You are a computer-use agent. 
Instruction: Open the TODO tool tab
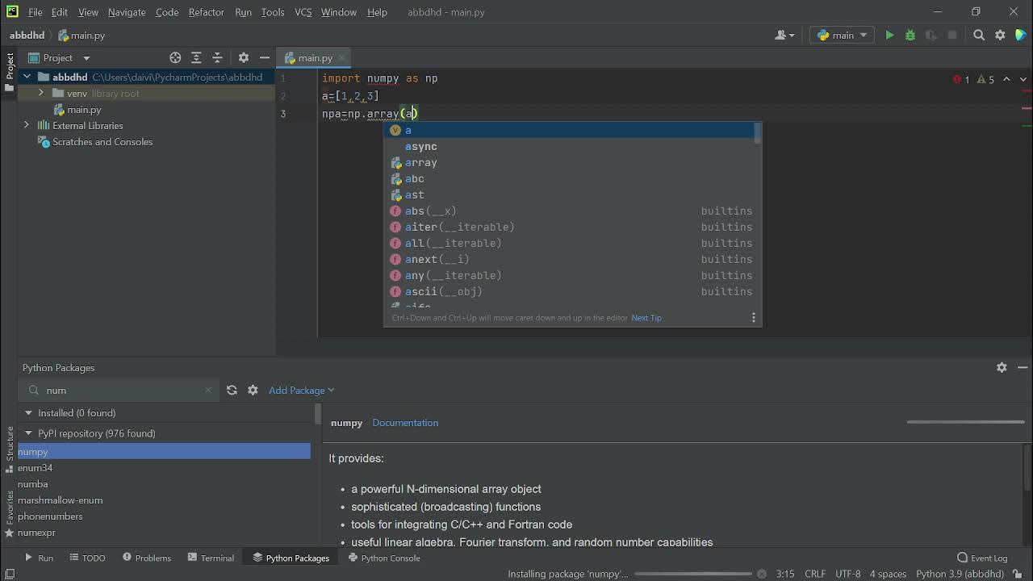[88, 558]
